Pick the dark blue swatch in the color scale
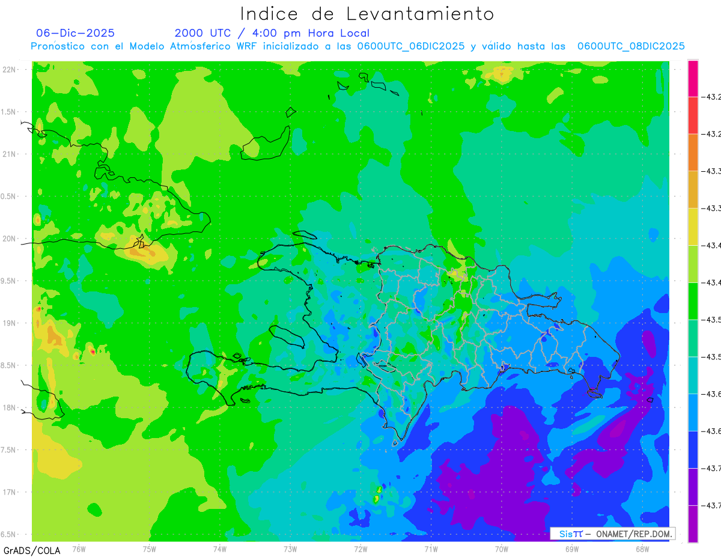 [693, 449]
